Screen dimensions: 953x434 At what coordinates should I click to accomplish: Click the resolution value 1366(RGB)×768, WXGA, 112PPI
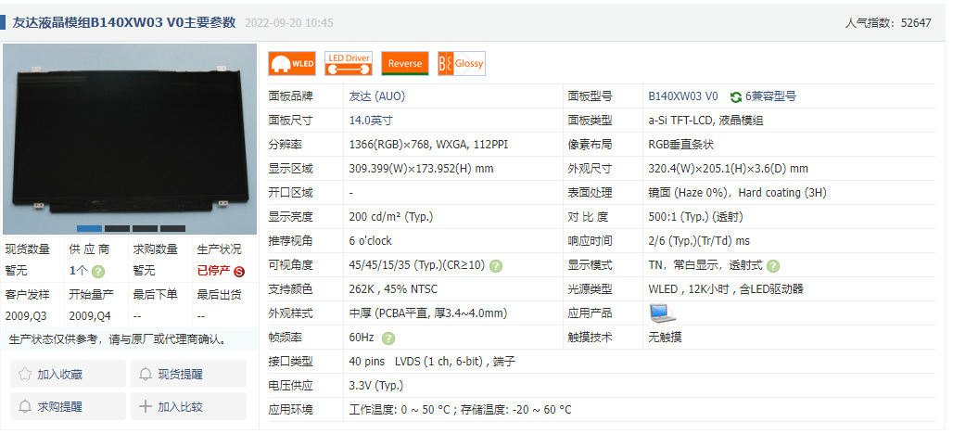click(x=428, y=145)
